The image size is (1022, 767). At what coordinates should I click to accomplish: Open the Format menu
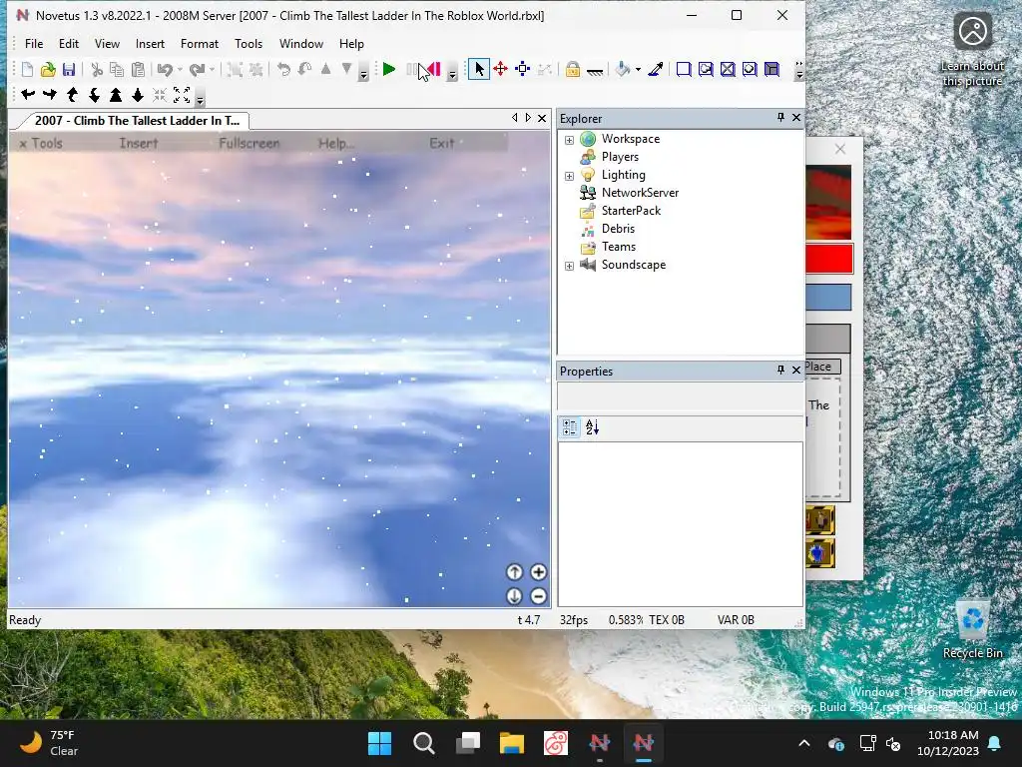coord(200,44)
